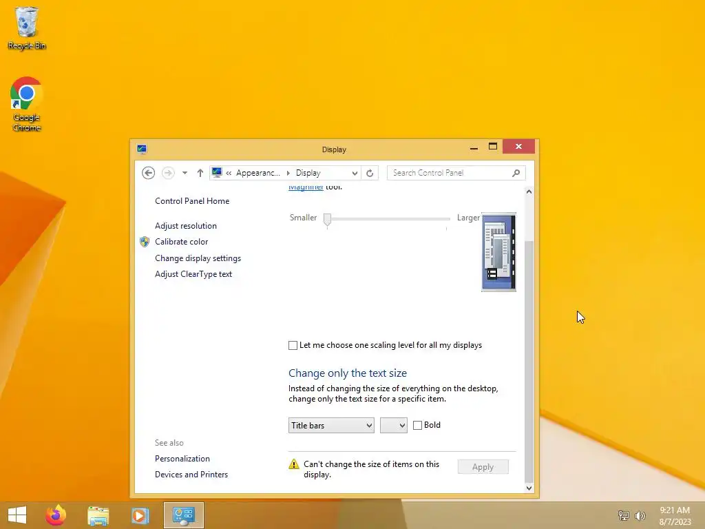
Task: Minimize the Display window
Action: coord(474,147)
